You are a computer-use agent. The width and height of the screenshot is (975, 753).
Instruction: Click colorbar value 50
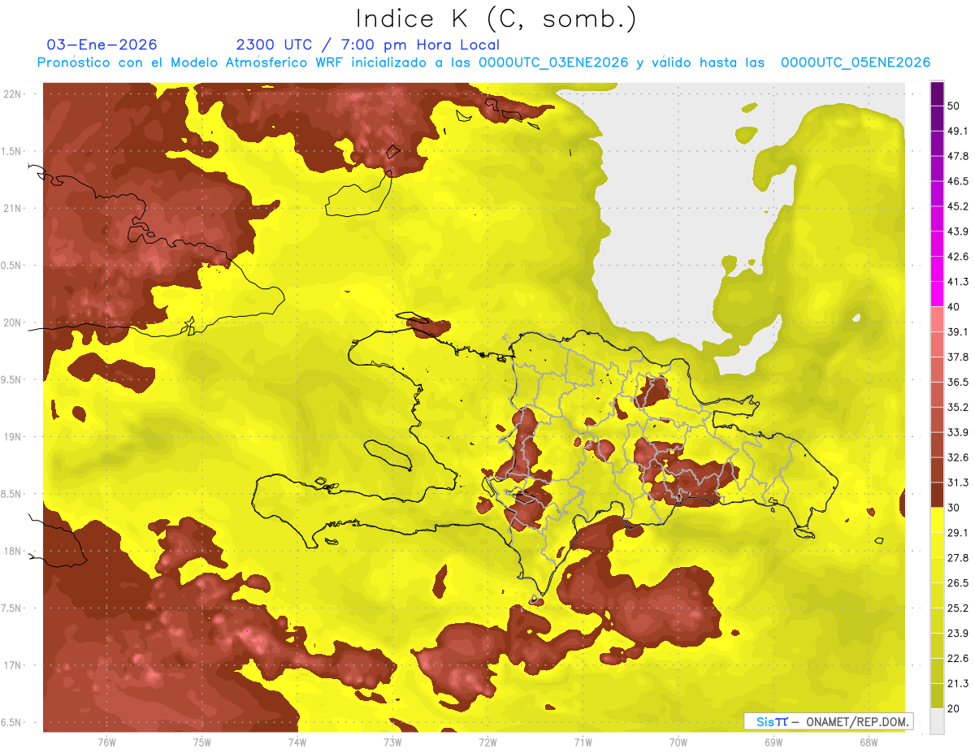954,106
